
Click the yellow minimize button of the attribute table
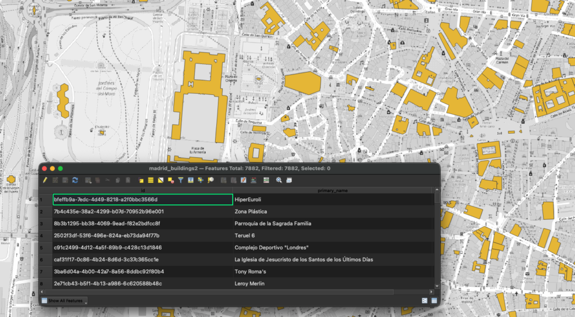[52, 169]
